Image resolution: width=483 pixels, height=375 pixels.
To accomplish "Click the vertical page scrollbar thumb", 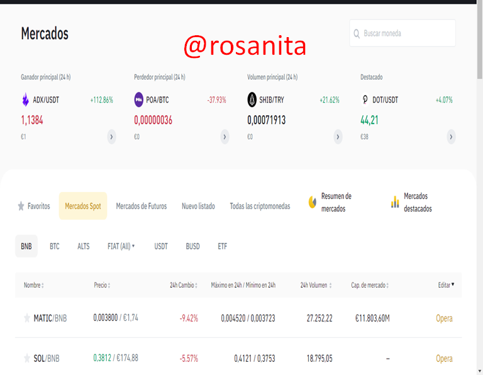I will pos(480,40).
